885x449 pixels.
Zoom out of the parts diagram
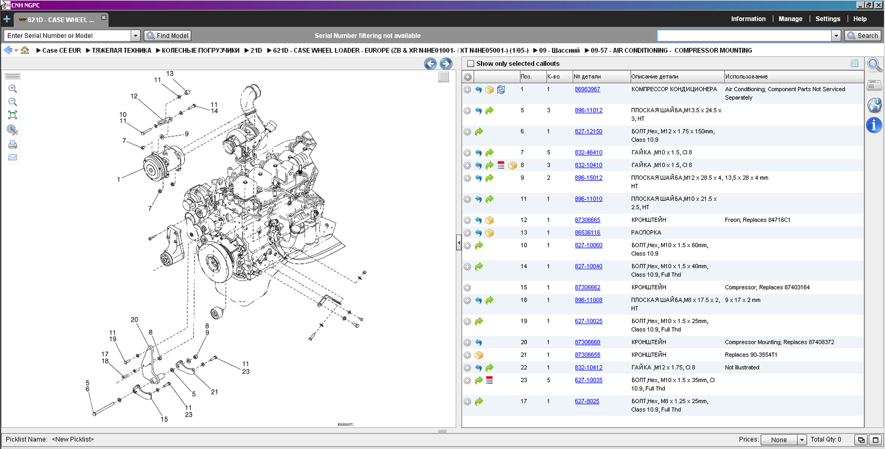13,102
